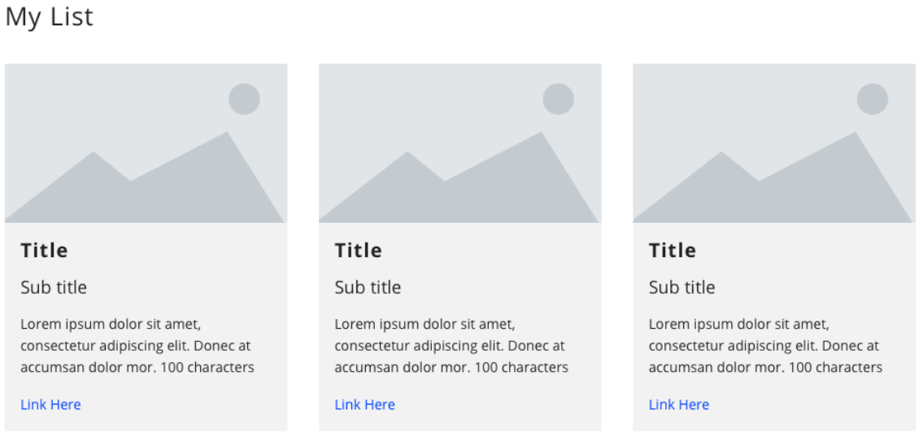Click the My List heading
This screenshot has width=923, height=437.
coord(49,17)
